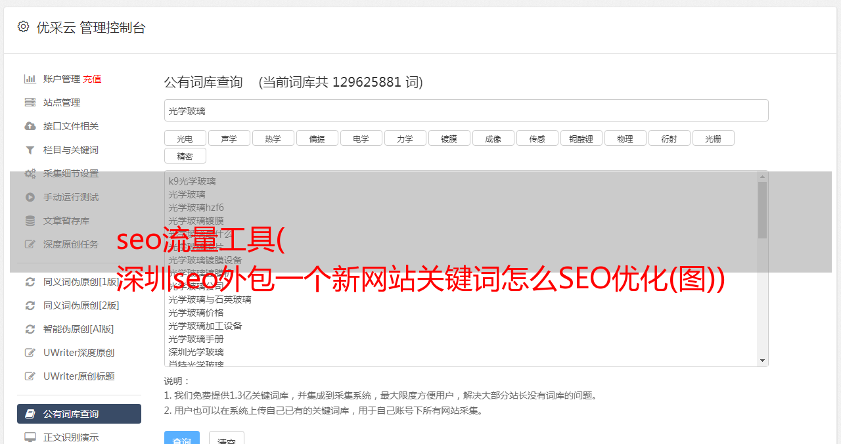The image size is (841, 444).
Task: Select 光学玻璃与石英玻璃 in the results list
Action: (x=210, y=300)
